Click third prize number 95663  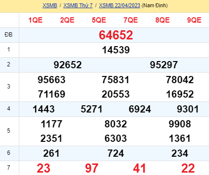pyautogui.click(x=52, y=80)
